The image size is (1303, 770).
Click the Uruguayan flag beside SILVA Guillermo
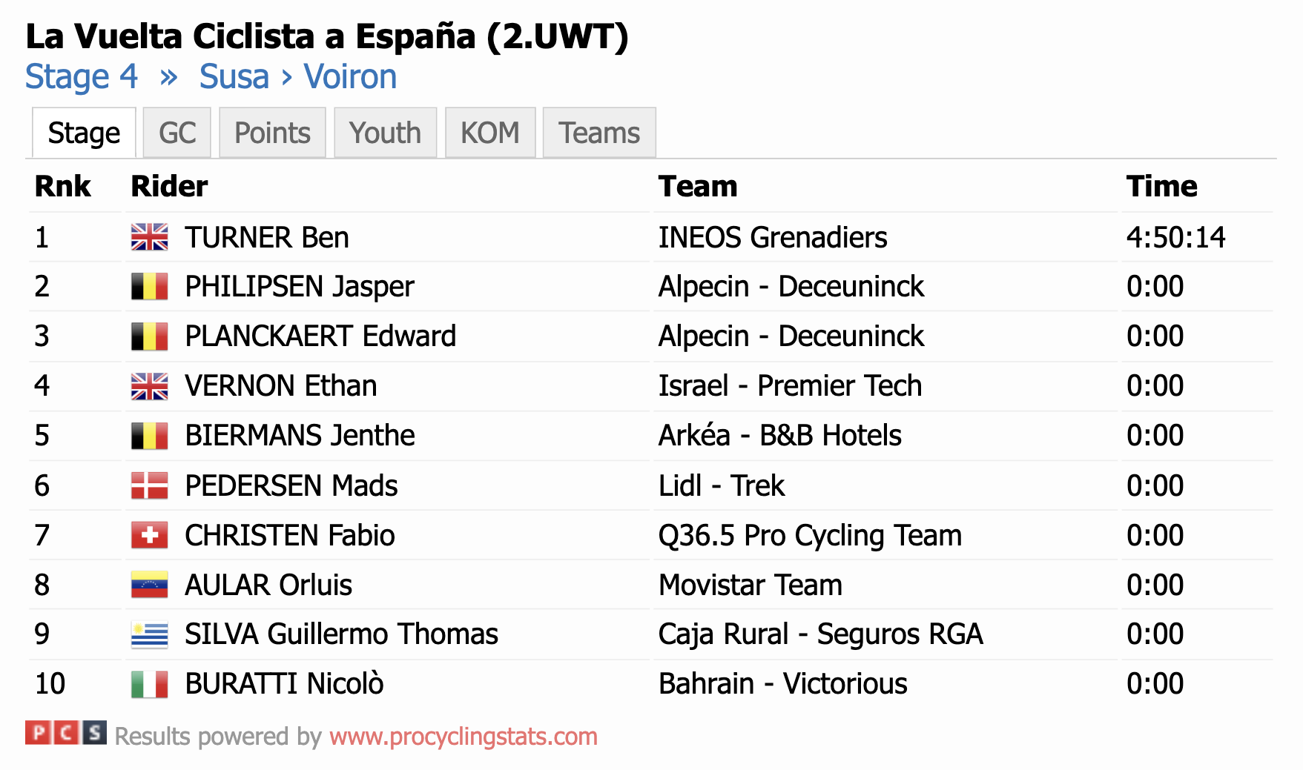149,634
